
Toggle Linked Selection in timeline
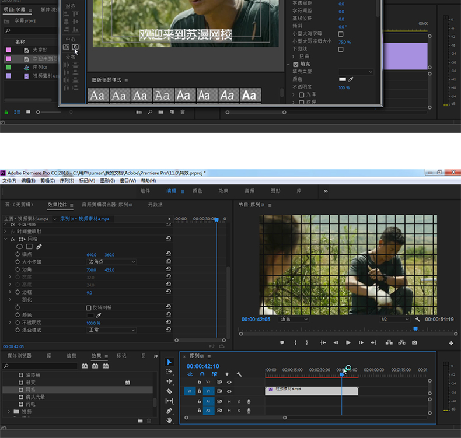pos(214,374)
